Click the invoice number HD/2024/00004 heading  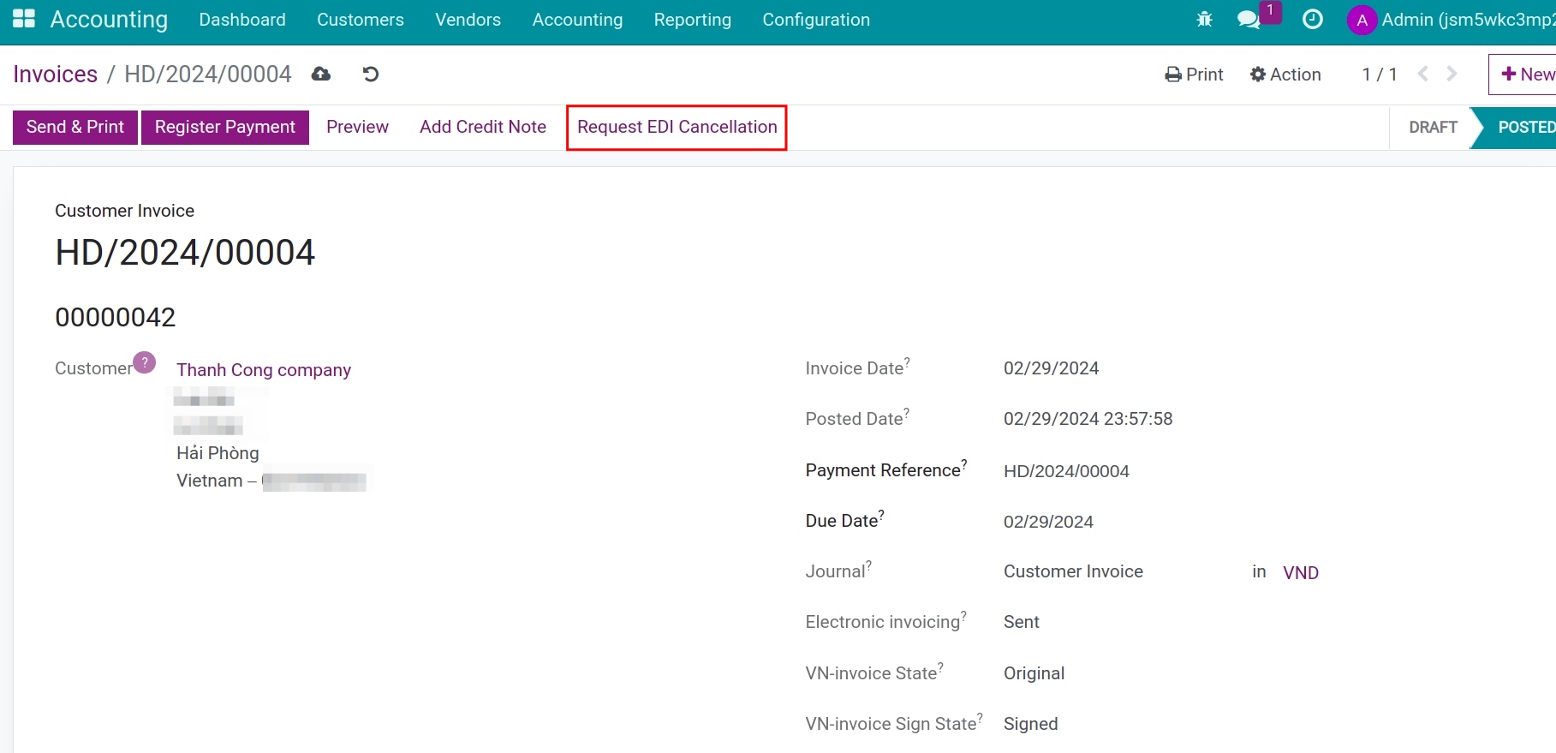point(185,253)
